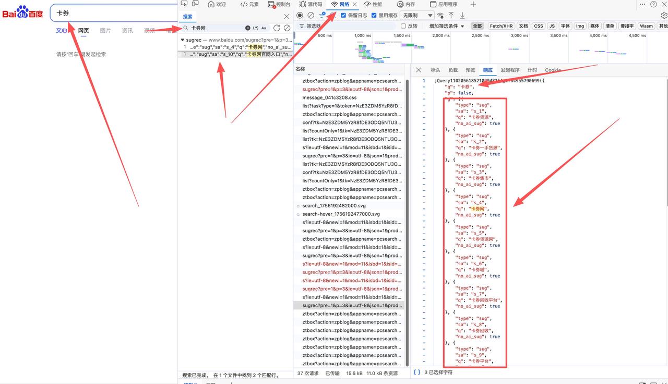Screen dimensions: 668x384
Task: Refresh the search results
Action: (x=277, y=28)
